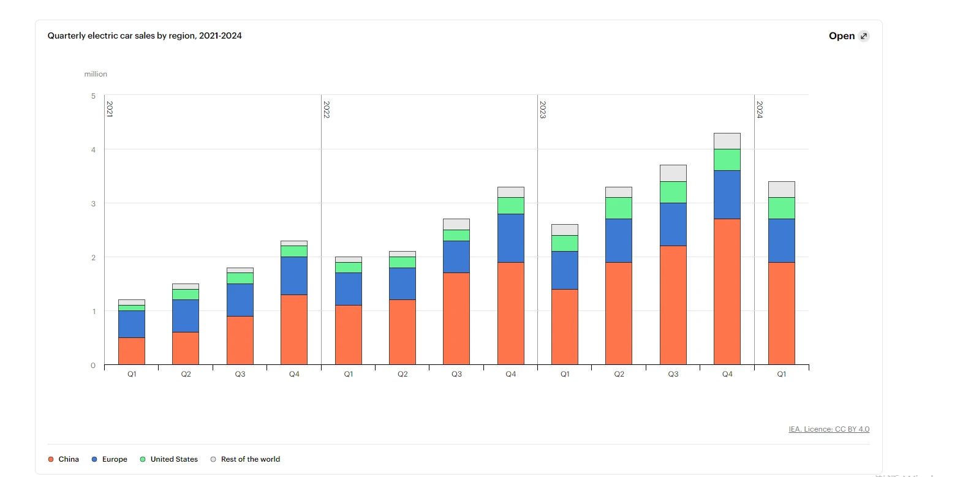Click the China segment of 2024 Q1 bar
The image size is (960, 477).
(782, 314)
